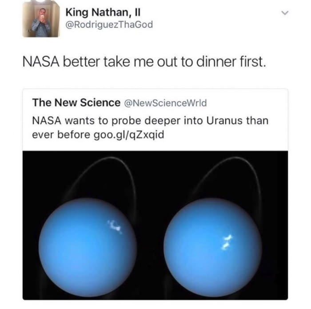Click the word Uranus in quoted tweet
The height and width of the screenshot is (309, 311).
[x=224, y=120]
